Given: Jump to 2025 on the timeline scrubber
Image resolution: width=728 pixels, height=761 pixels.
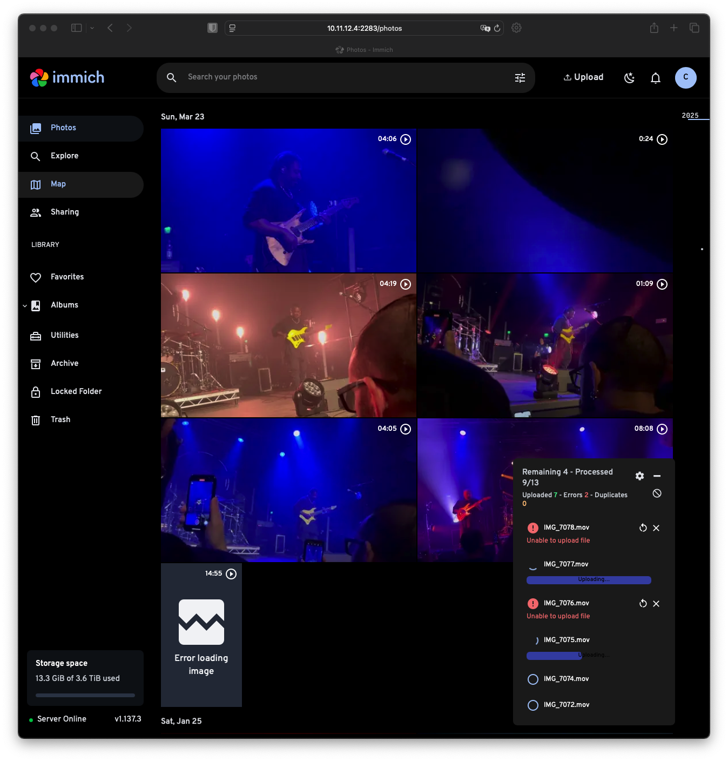Looking at the screenshot, I should tap(690, 116).
